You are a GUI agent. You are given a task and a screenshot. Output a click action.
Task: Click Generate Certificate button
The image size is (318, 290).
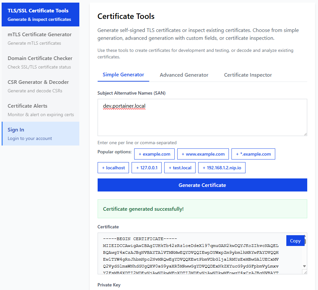tap(202, 185)
